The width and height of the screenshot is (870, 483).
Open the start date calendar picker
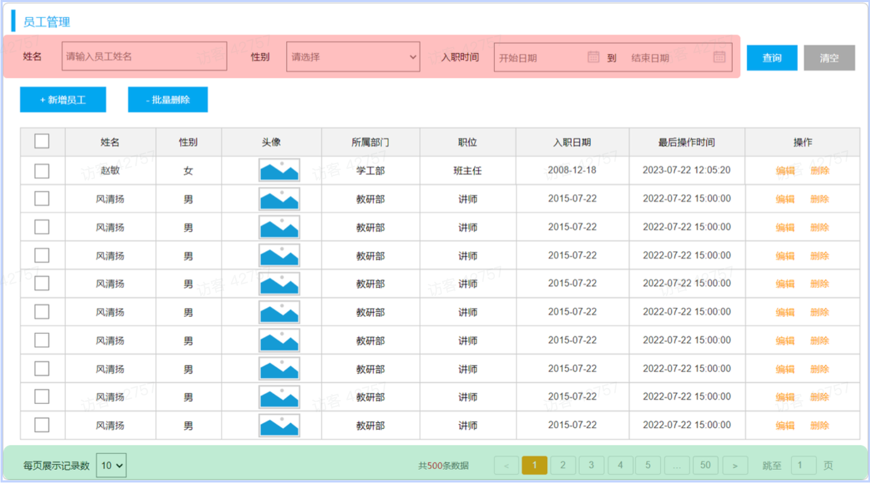[594, 57]
